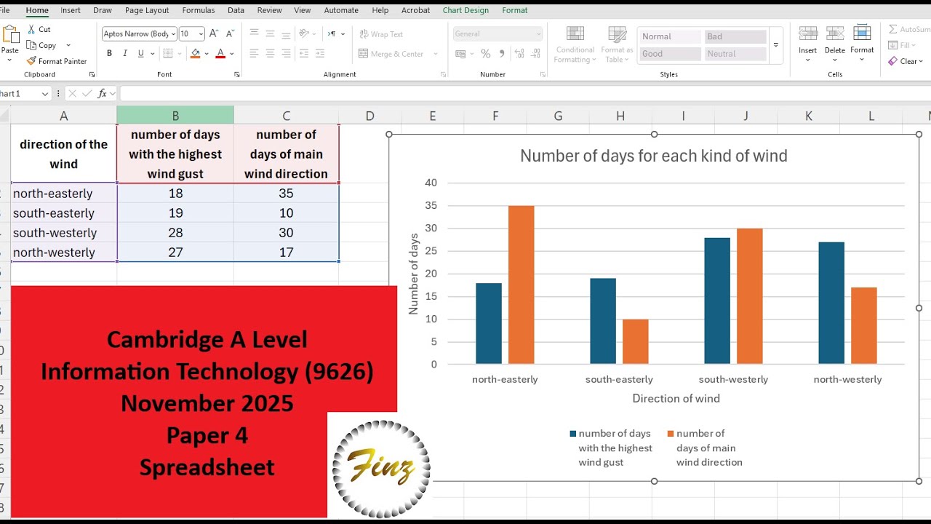
Task: Toggle Middle Align
Action: (270, 33)
